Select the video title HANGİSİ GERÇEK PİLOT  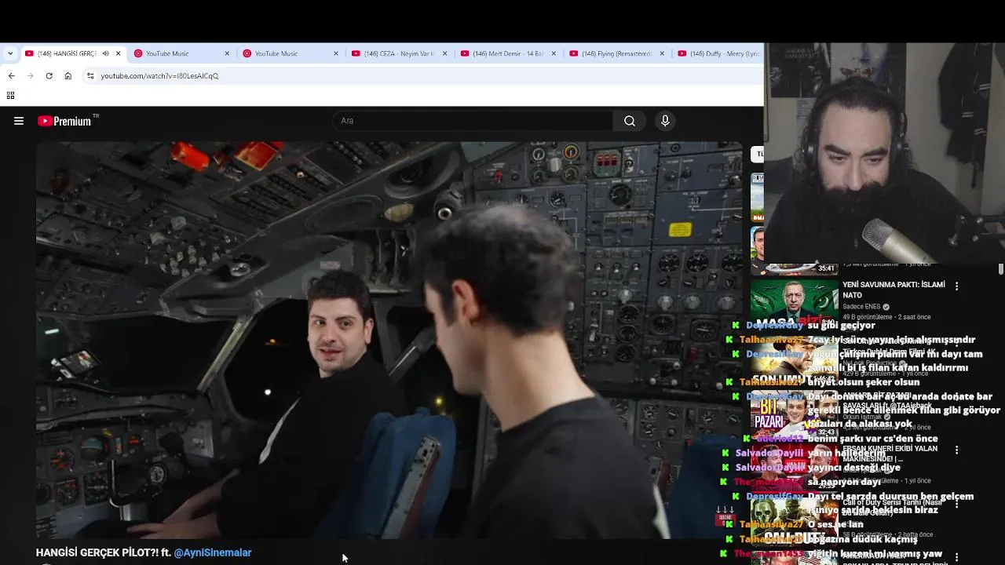point(103,552)
